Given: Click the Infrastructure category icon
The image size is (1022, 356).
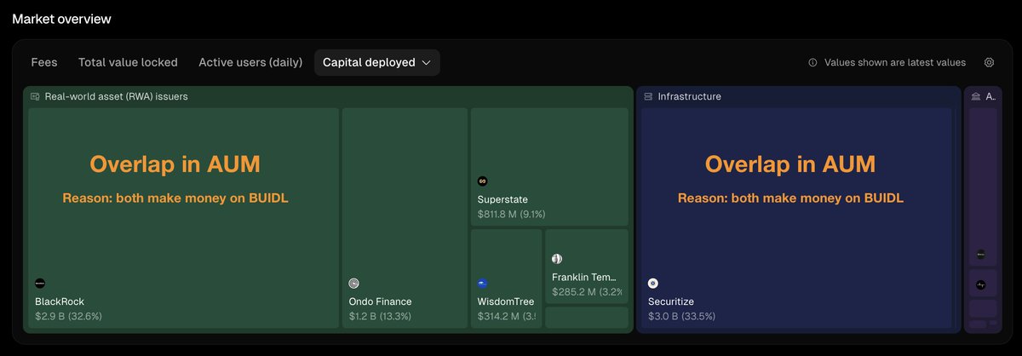Looking at the screenshot, I should [x=648, y=97].
